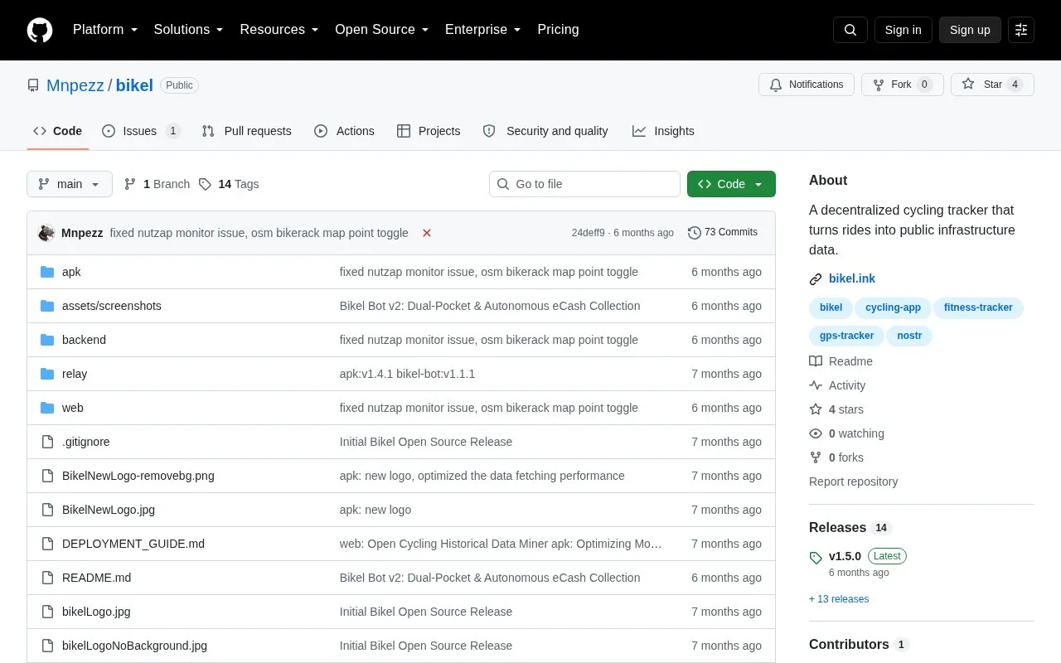Select the nostr topic tag

(909, 336)
